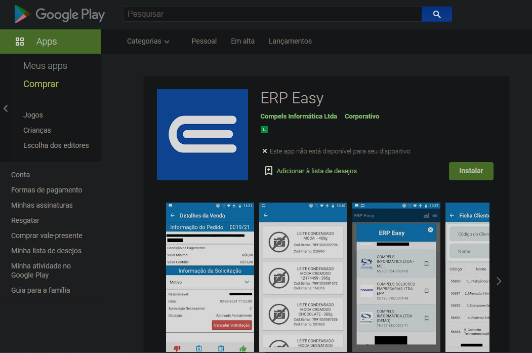Open Comprar vale-presente
The width and height of the screenshot is (532, 353).
(47, 236)
